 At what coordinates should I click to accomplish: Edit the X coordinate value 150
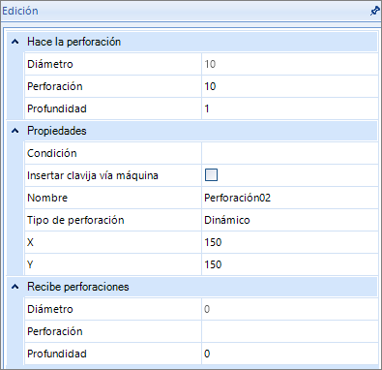click(x=290, y=242)
